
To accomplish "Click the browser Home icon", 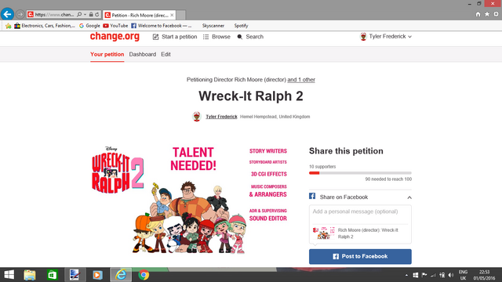I will (x=478, y=14).
